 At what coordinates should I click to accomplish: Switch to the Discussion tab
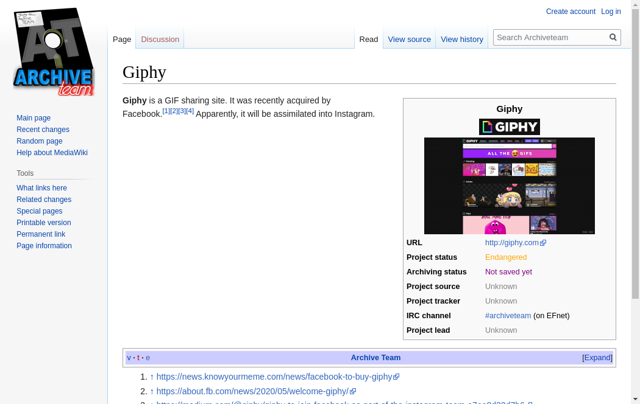pos(160,39)
